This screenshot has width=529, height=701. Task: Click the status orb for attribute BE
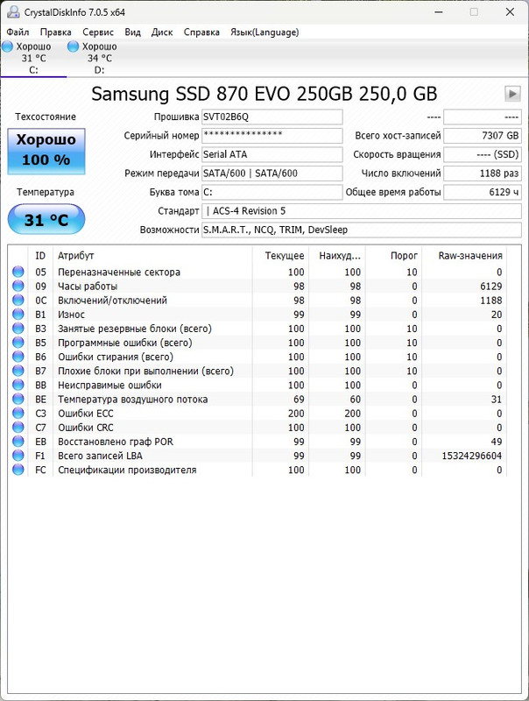tap(18, 400)
